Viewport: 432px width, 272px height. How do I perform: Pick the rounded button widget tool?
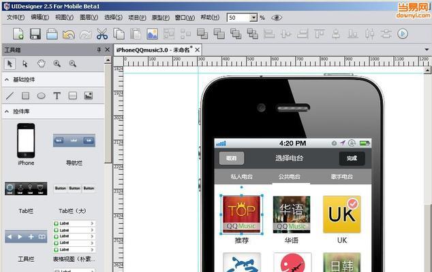[73, 96]
